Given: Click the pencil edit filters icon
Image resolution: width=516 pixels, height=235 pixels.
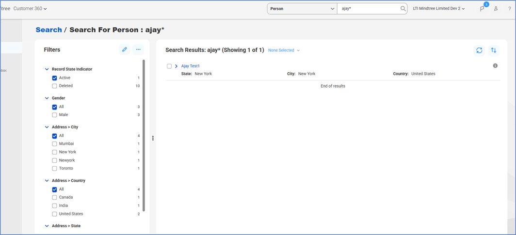Looking at the screenshot, I should click(125, 49).
